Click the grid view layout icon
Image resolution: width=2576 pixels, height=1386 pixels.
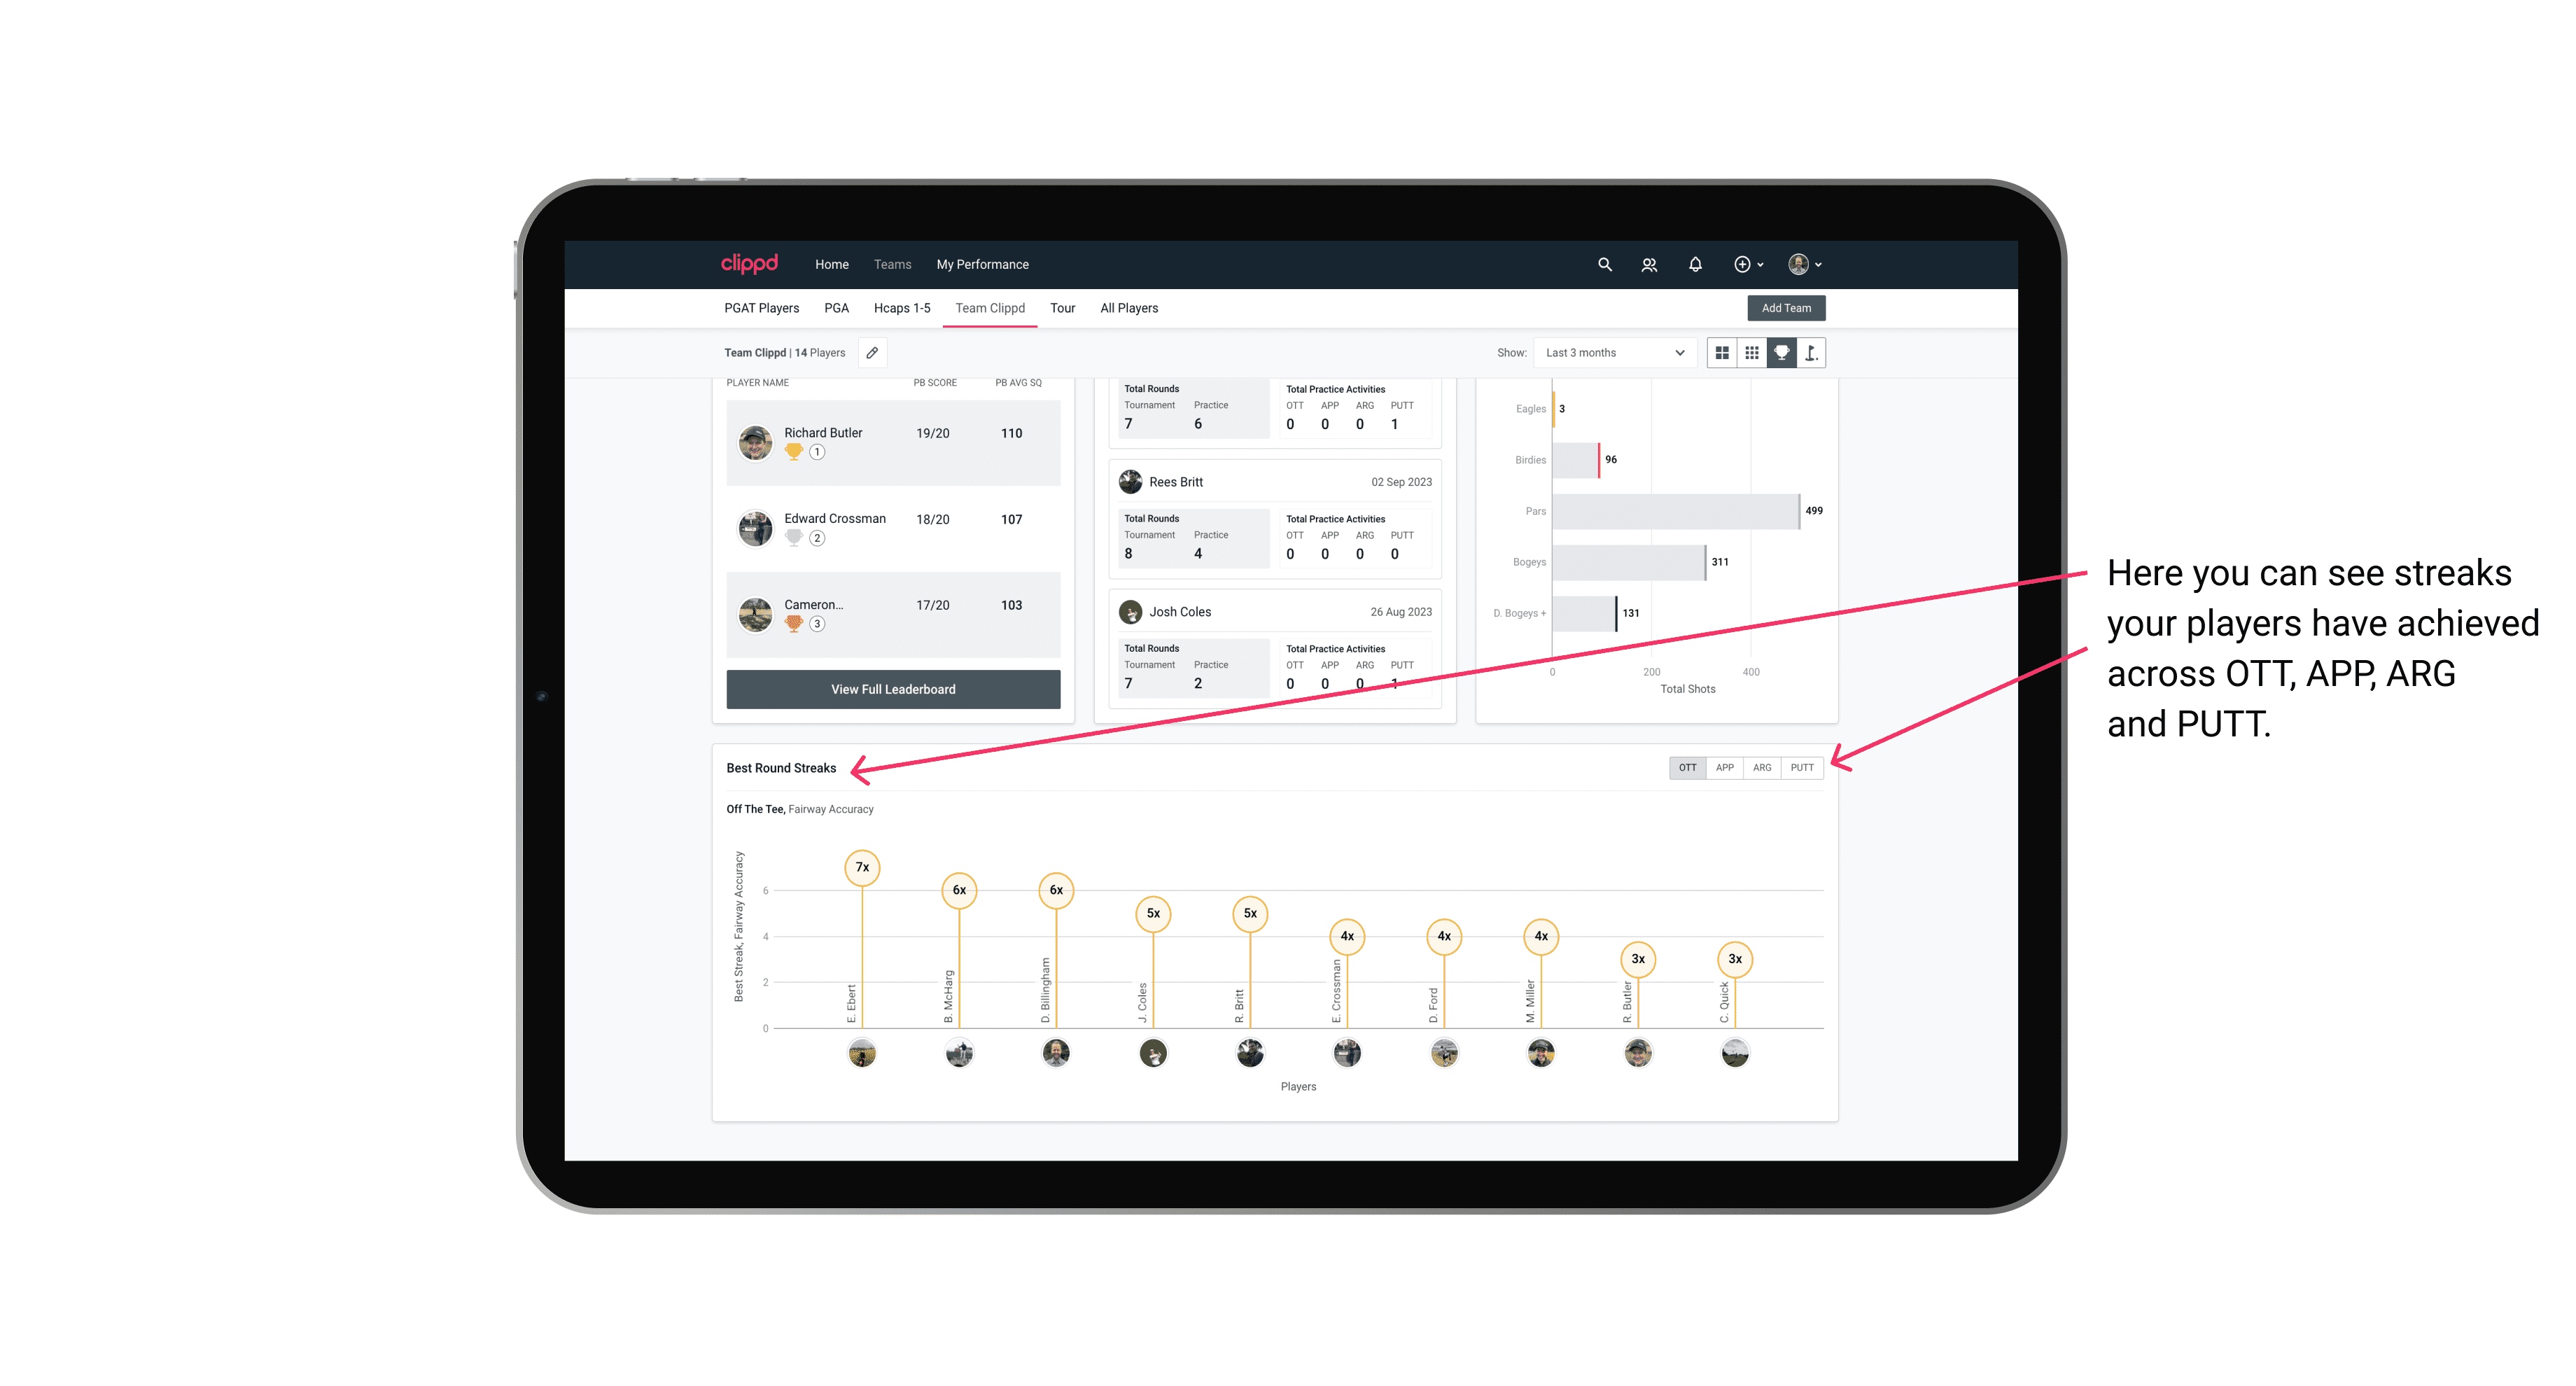coord(1721,353)
